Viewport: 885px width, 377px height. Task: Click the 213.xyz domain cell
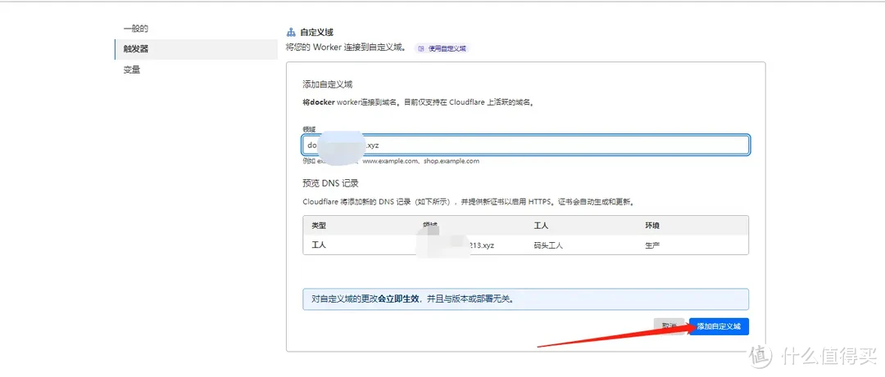(482, 245)
